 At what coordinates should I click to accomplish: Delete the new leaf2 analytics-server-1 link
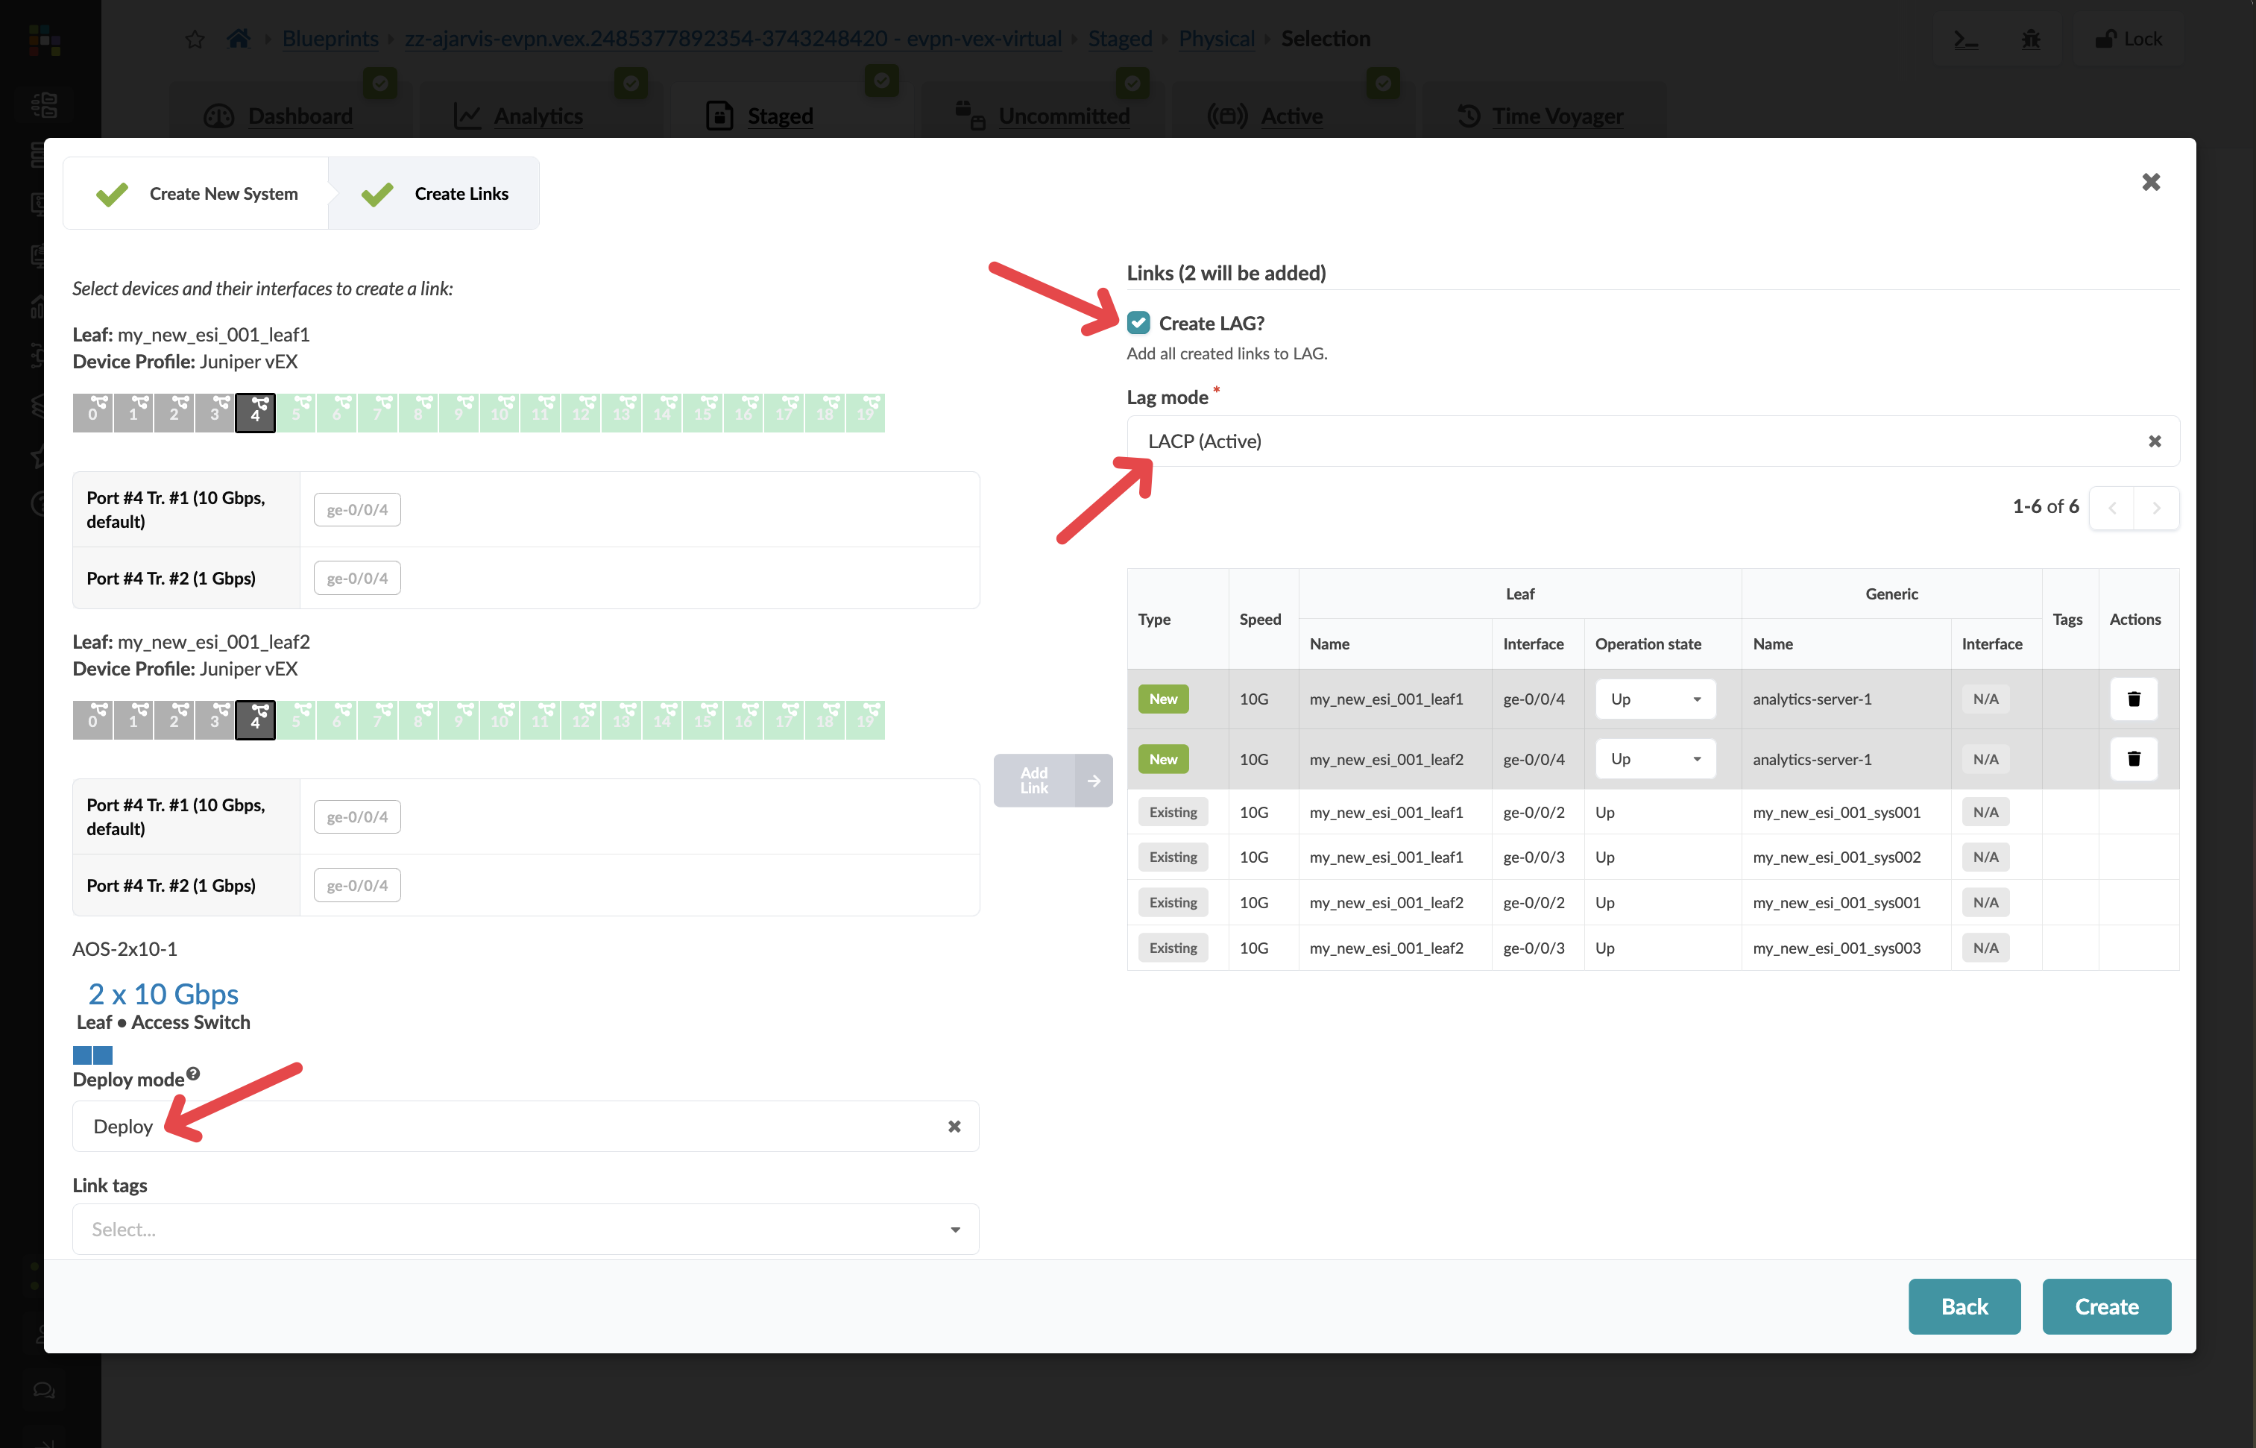click(x=2134, y=759)
